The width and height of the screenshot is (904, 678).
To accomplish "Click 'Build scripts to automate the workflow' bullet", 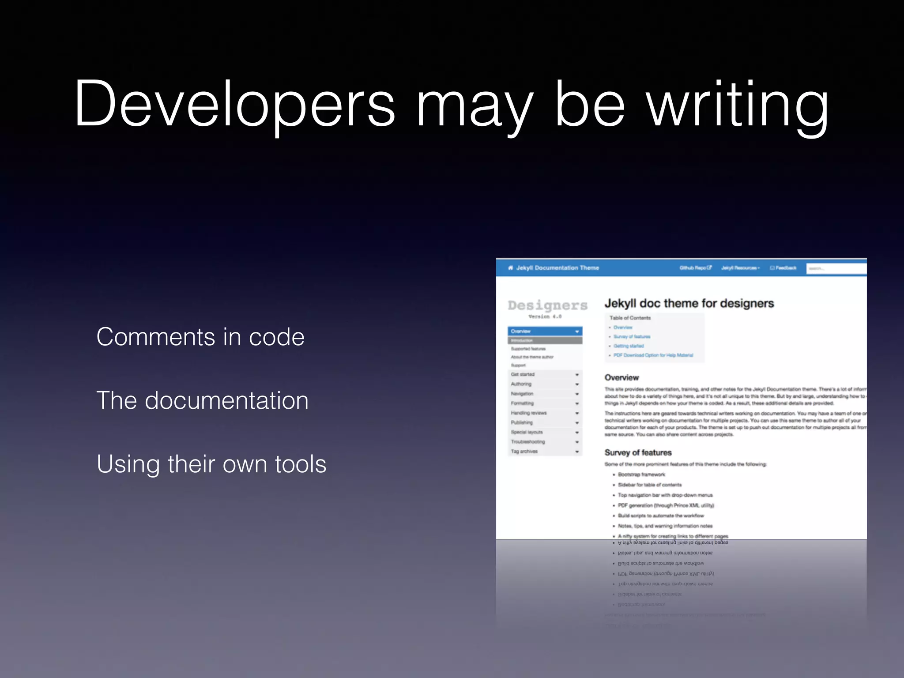I will click(661, 516).
